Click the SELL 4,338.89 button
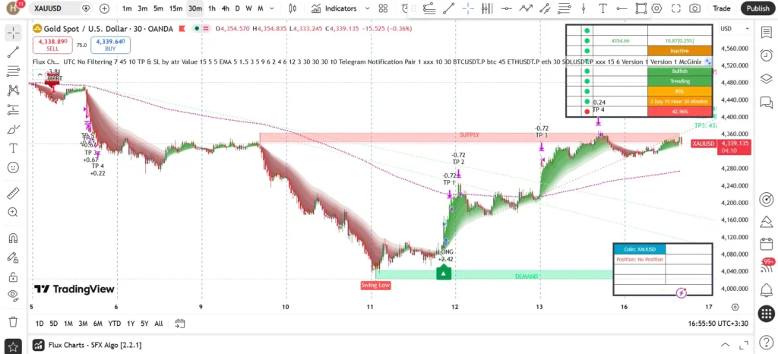Image resolution: width=778 pixels, height=354 pixels. 52,45
